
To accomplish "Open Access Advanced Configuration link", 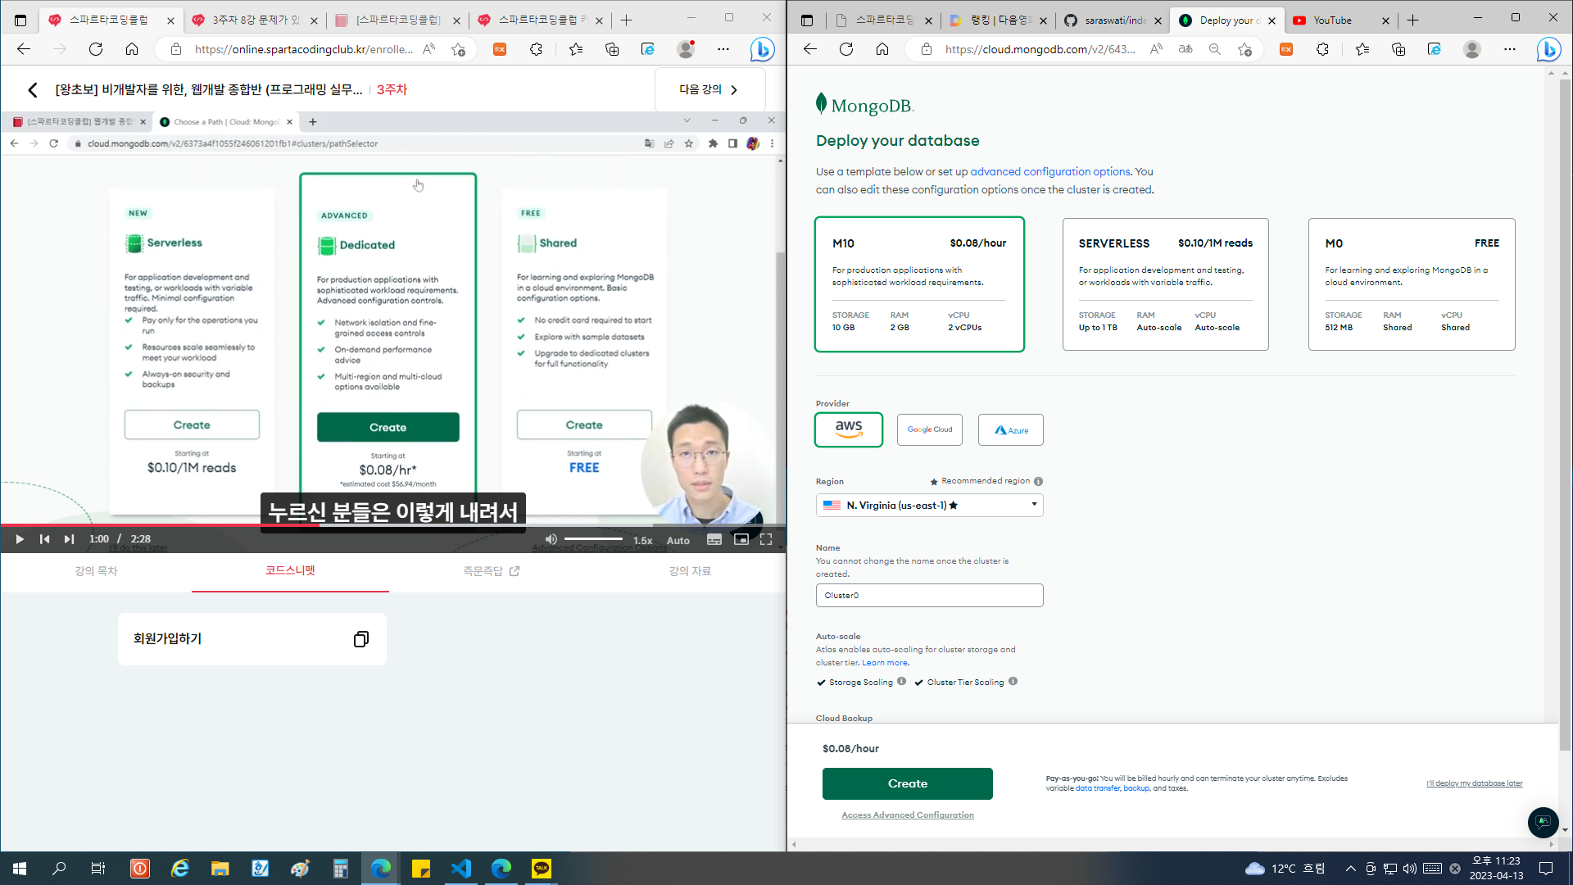I will [908, 815].
